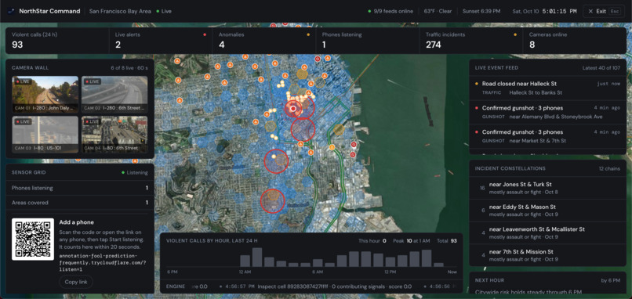632x299 pixels.
Task: Select the Areas covered row
Action: point(80,203)
